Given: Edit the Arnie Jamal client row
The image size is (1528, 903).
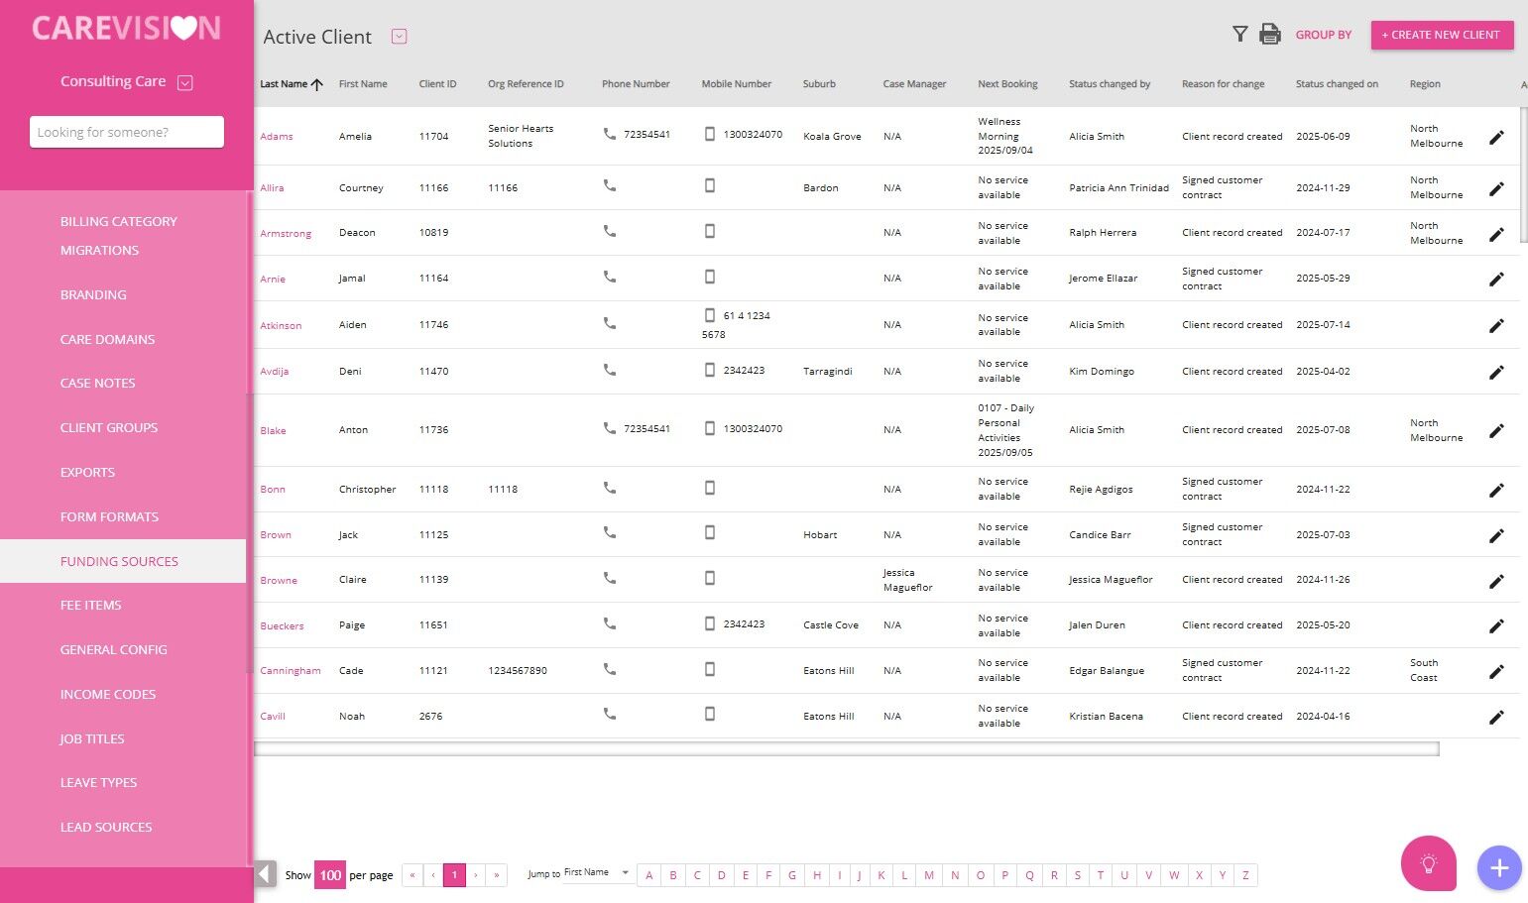Looking at the screenshot, I should [x=1496, y=280].
